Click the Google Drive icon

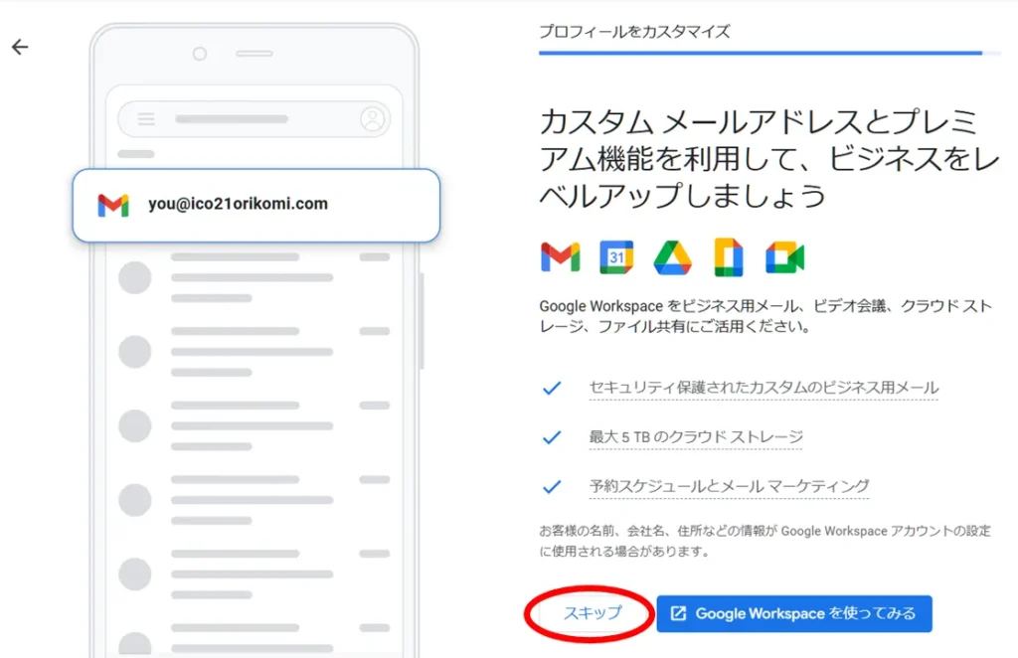point(672,257)
